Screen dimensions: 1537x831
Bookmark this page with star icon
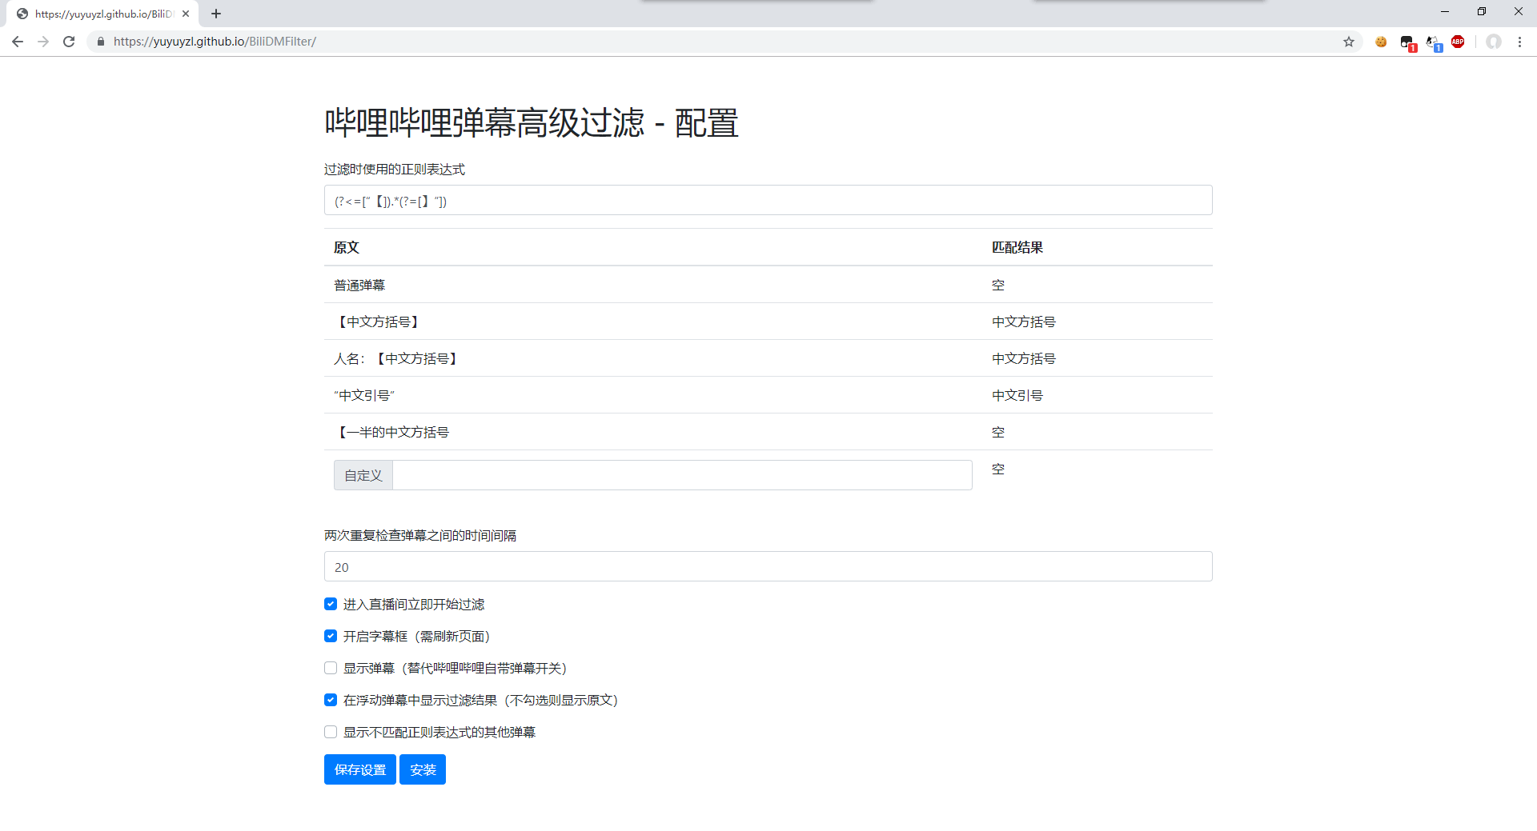point(1349,42)
